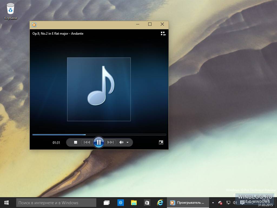The height and width of the screenshot is (208, 277).
Task: Launch the globe browser icon in taskbar
Action: [x=121, y=203]
